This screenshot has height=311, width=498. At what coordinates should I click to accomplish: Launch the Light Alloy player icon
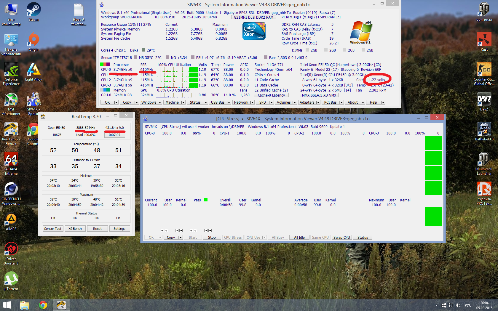pyautogui.click(x=33, y=72)
